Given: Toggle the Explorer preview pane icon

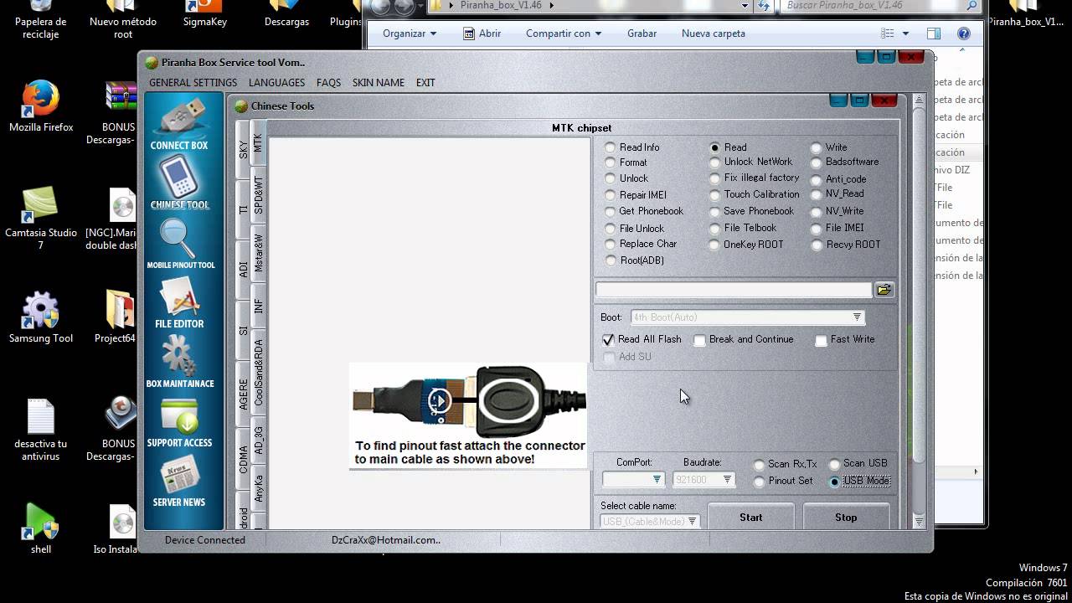Looking at the screenshot, I should [x=934, y=33].
